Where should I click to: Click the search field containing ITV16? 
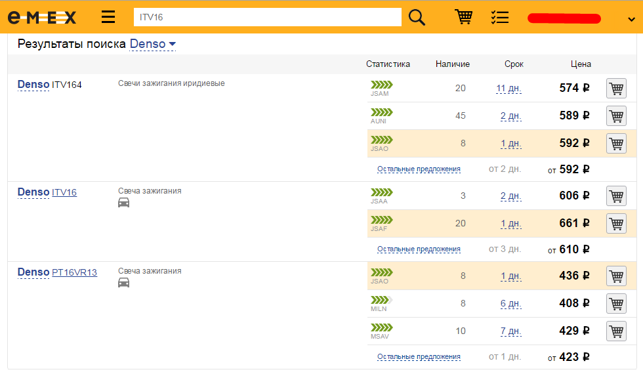[x=267, y=17]
